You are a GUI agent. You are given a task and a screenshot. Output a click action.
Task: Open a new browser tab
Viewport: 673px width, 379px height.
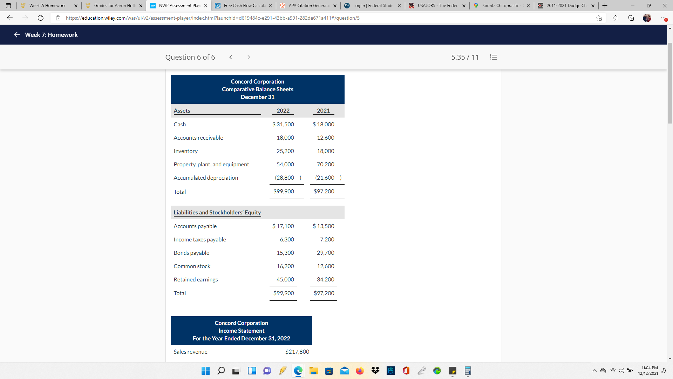[x=605, y=6]
